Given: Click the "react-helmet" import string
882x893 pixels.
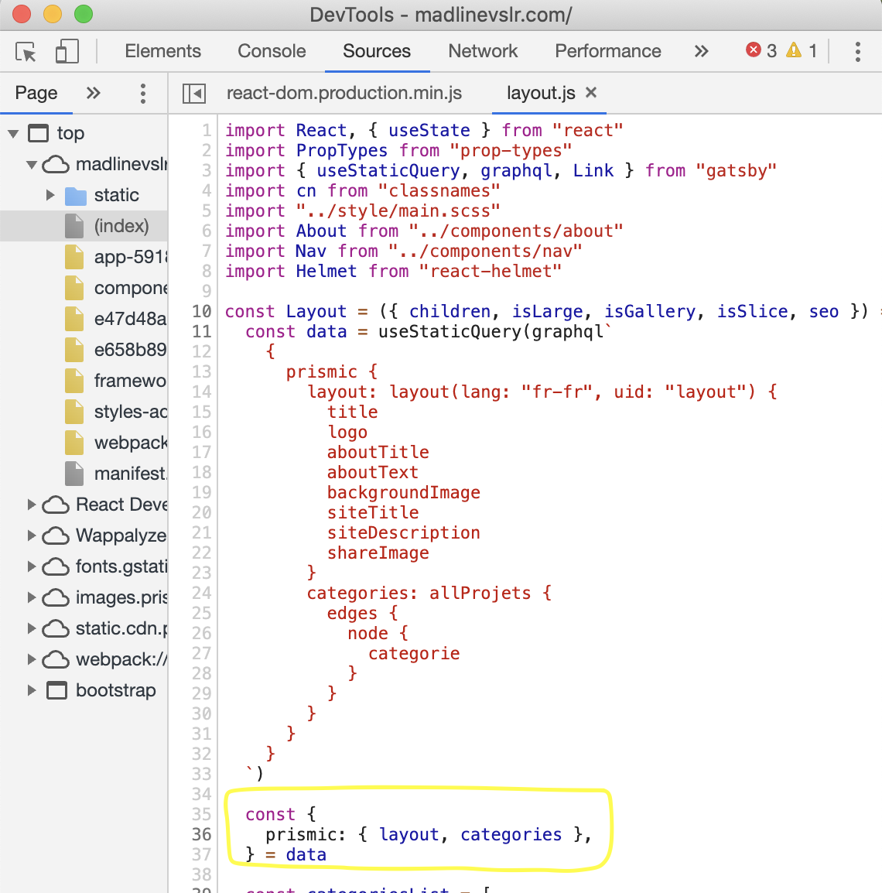Looking at the screenshot, I should tap(491, 271).
